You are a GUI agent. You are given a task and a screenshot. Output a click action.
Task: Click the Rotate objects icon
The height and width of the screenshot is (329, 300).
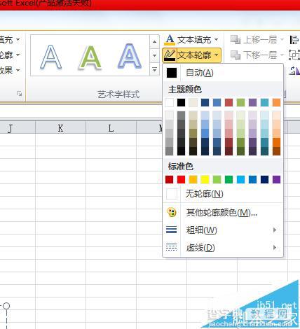tap(294, 71)
